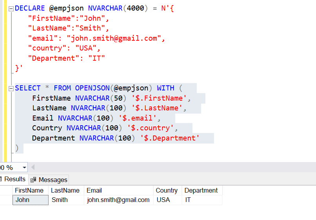
Task: Switch to the Results tab
Action: 14,179
